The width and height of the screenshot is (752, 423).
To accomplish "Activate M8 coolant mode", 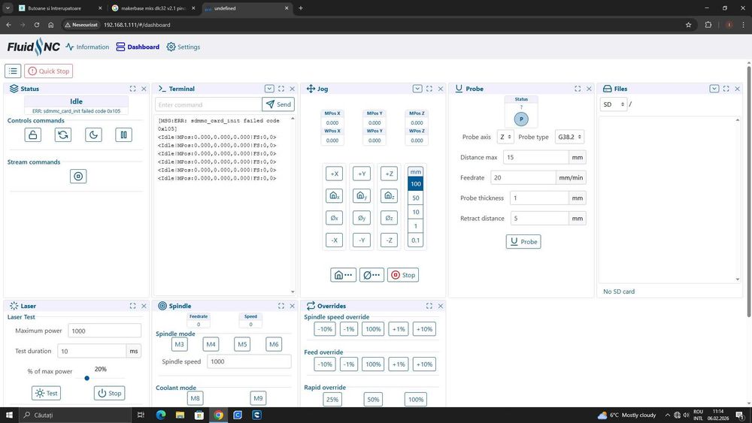I will (195, 398).
